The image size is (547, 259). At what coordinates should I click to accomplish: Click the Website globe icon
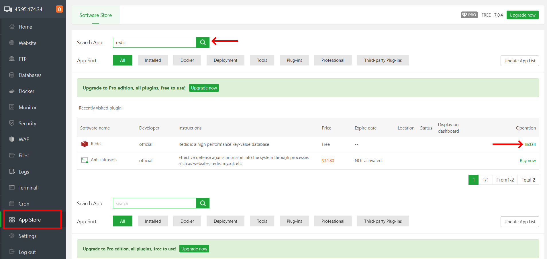coord(12,43)
